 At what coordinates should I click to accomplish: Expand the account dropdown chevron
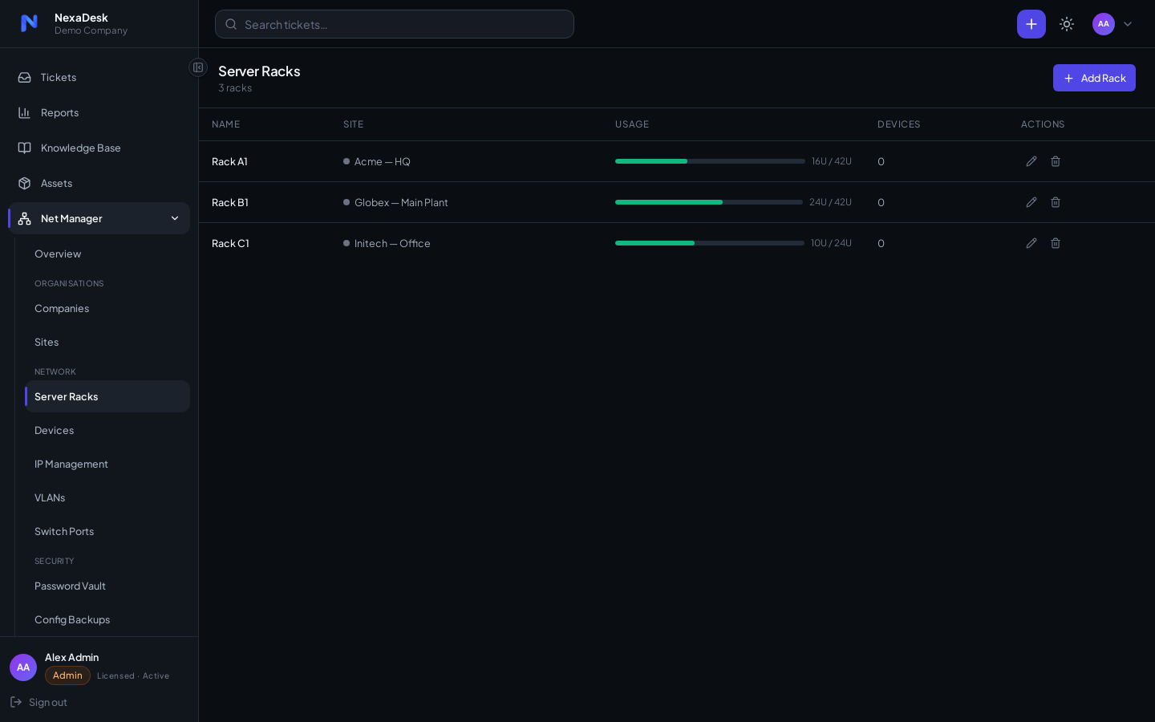click(x=1128, y=24)
